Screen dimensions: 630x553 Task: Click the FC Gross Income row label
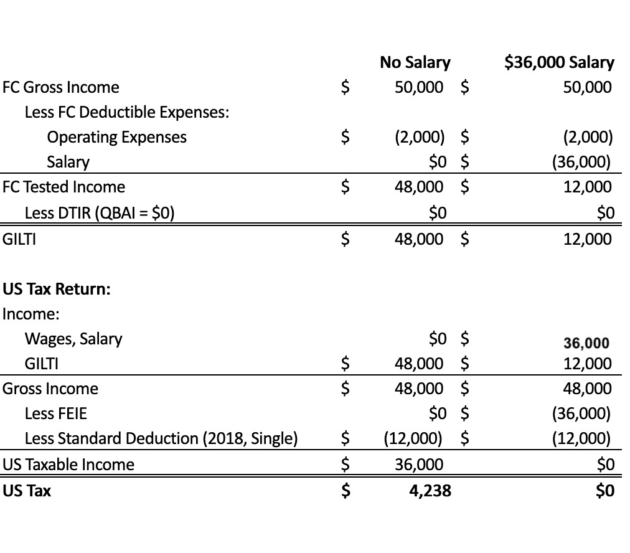tap(60, 87)
